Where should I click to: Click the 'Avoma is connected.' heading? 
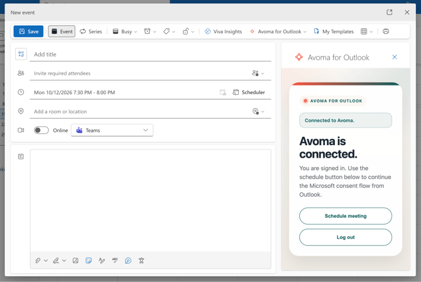[328, 148]
